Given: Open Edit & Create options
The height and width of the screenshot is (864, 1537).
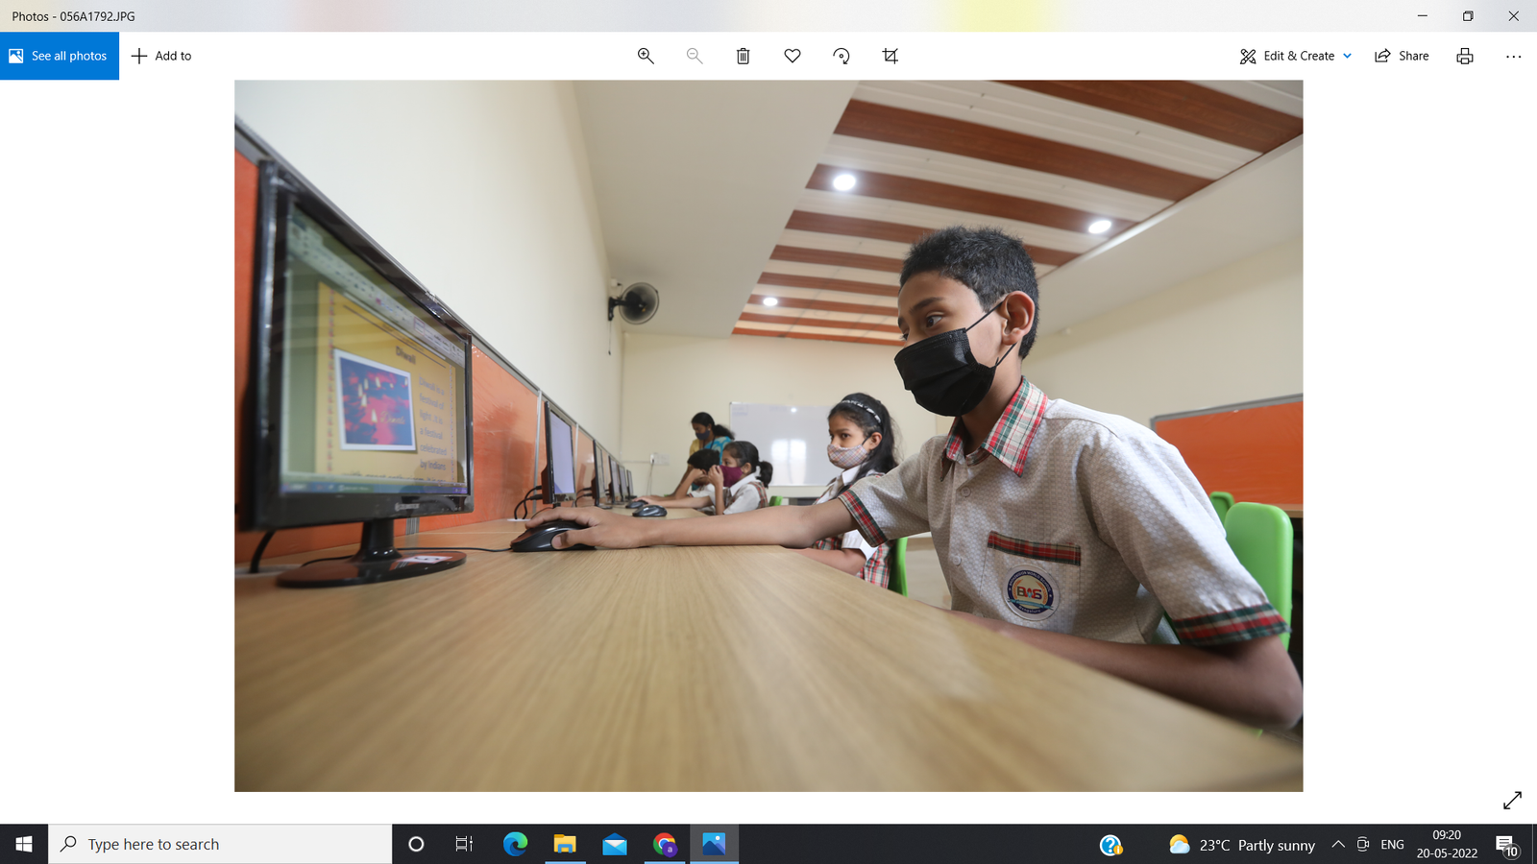Looking at the screenshot, I should pos(1287,56).
